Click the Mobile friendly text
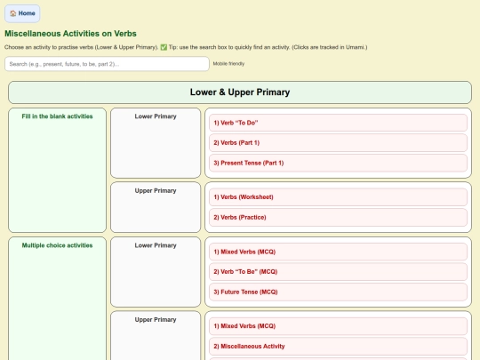 (228, 64)
